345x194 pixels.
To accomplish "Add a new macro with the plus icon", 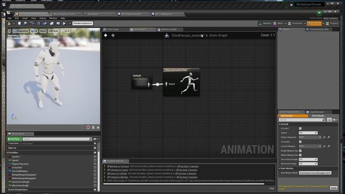I will pos(95,148).
